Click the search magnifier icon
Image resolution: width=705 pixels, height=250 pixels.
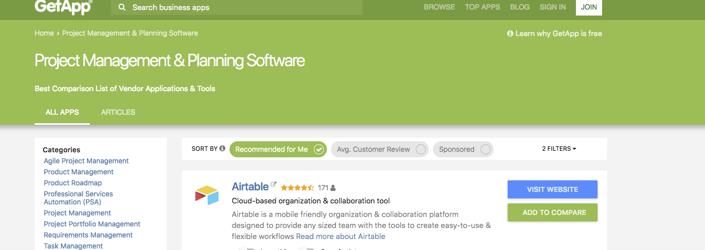122,8
